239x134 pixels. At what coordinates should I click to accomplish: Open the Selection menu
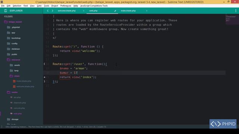pyautogui.click(x=17, y=6)
